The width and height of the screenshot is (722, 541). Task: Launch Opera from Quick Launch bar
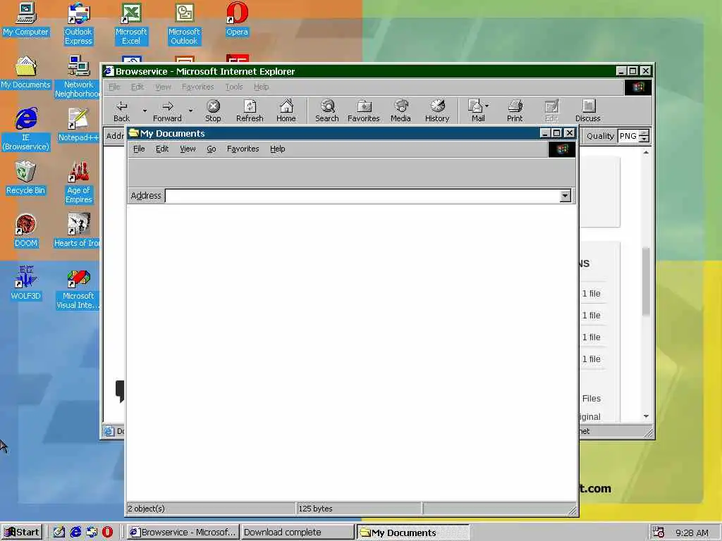[107, 533]
